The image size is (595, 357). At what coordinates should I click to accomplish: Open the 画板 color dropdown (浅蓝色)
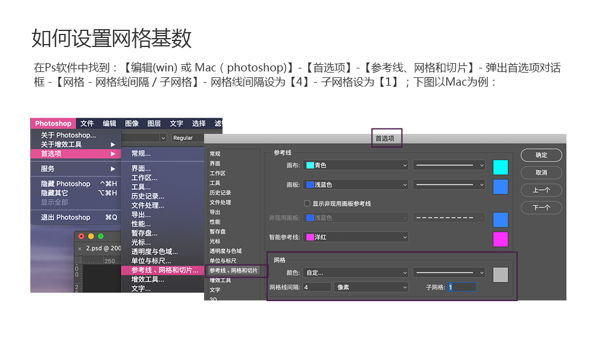356,184
